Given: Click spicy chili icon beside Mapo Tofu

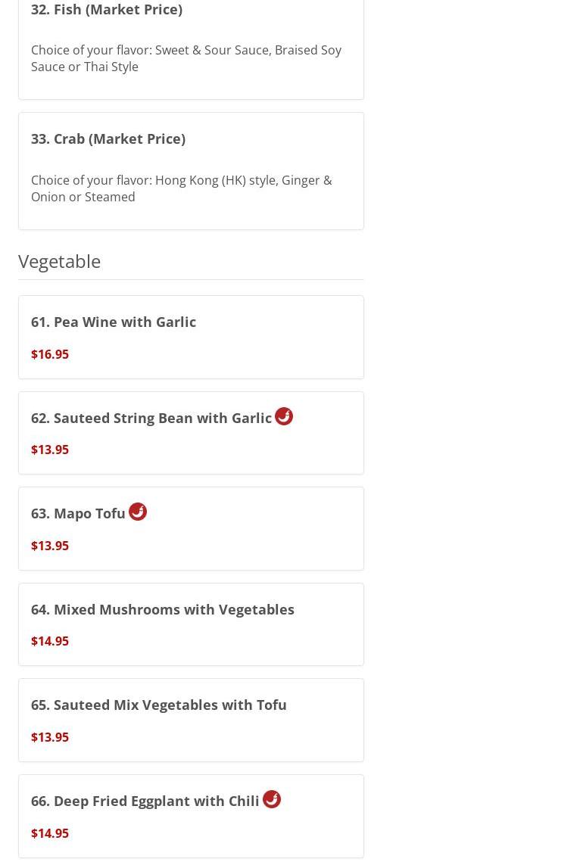Looking at the screenshot, I should (x=138, y=512).
